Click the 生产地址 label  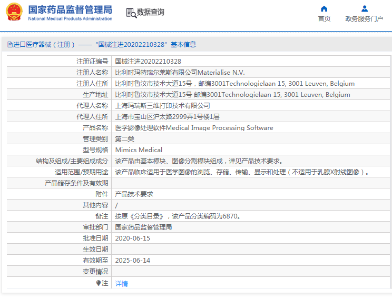pyautogui.click(x=95, y=95)
